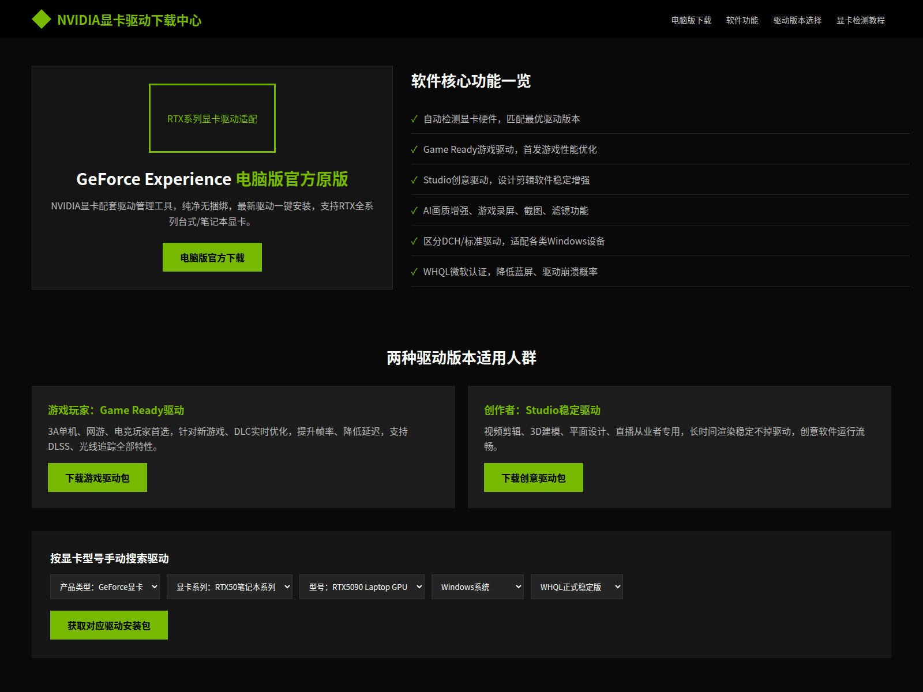Click the Game Ready游戏驱动 feature line

[660, 149]
